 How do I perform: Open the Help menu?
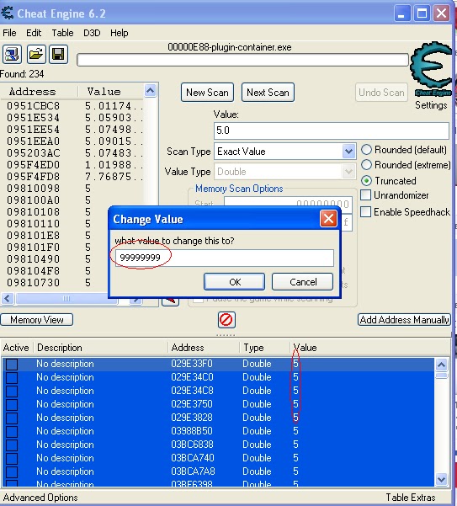tap(120, 33)
